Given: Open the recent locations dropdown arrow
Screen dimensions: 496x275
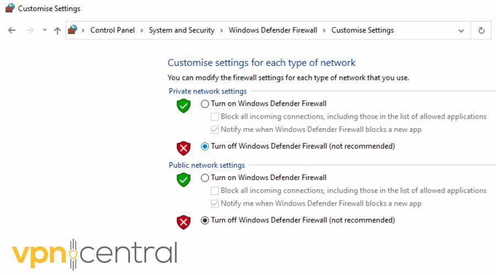Looking at the screenshot, I should point(45,31).
